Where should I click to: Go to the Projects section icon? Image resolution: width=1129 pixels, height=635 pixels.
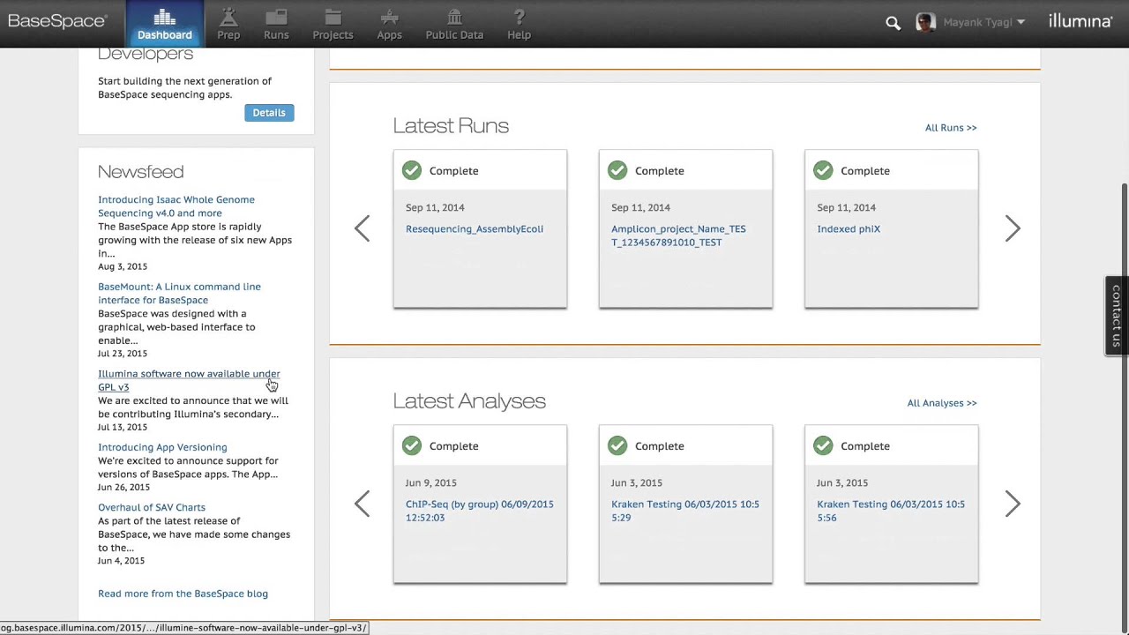(x=333, y=17)
